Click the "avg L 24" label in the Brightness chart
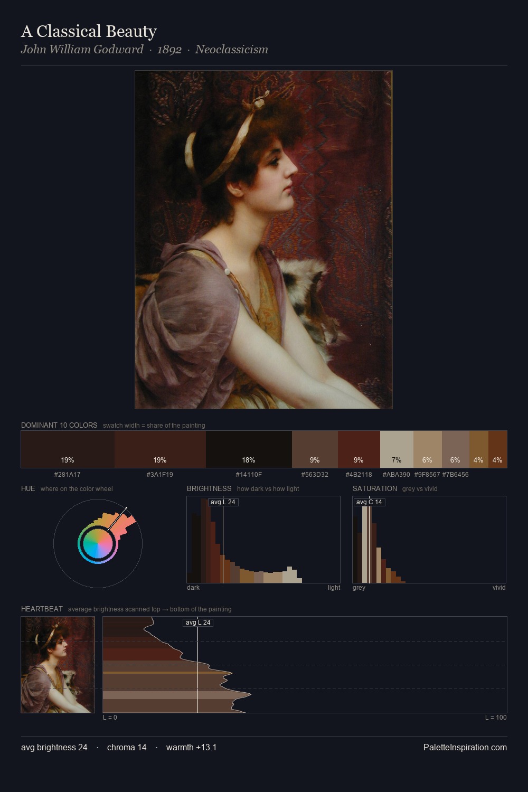This screenshot has height=792, width=528. pyautogui.click(x=223, y=502)
